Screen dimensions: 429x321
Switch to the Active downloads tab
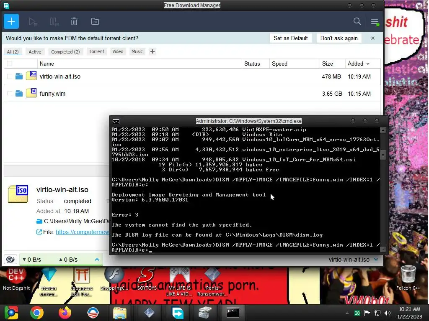[x=35, y=51]
